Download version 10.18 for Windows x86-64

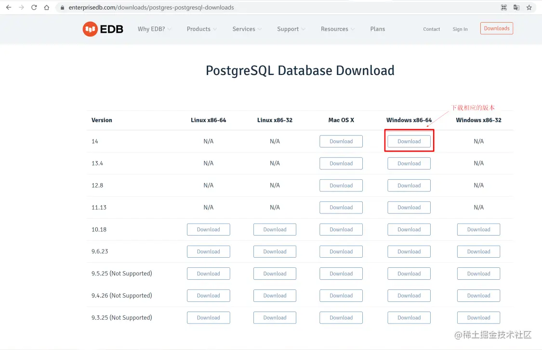[409, 230]
